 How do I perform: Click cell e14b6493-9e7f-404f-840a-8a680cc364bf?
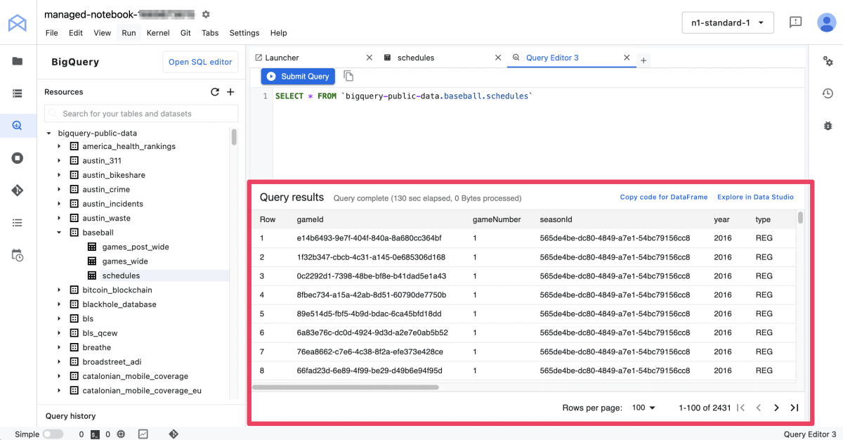click(370, 238)
